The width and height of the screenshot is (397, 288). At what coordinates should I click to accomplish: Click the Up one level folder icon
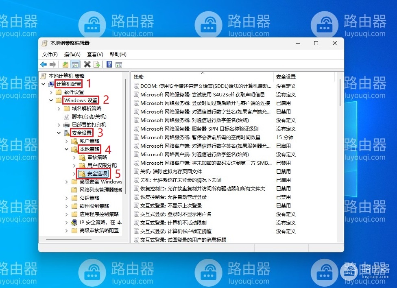(65, 65)
